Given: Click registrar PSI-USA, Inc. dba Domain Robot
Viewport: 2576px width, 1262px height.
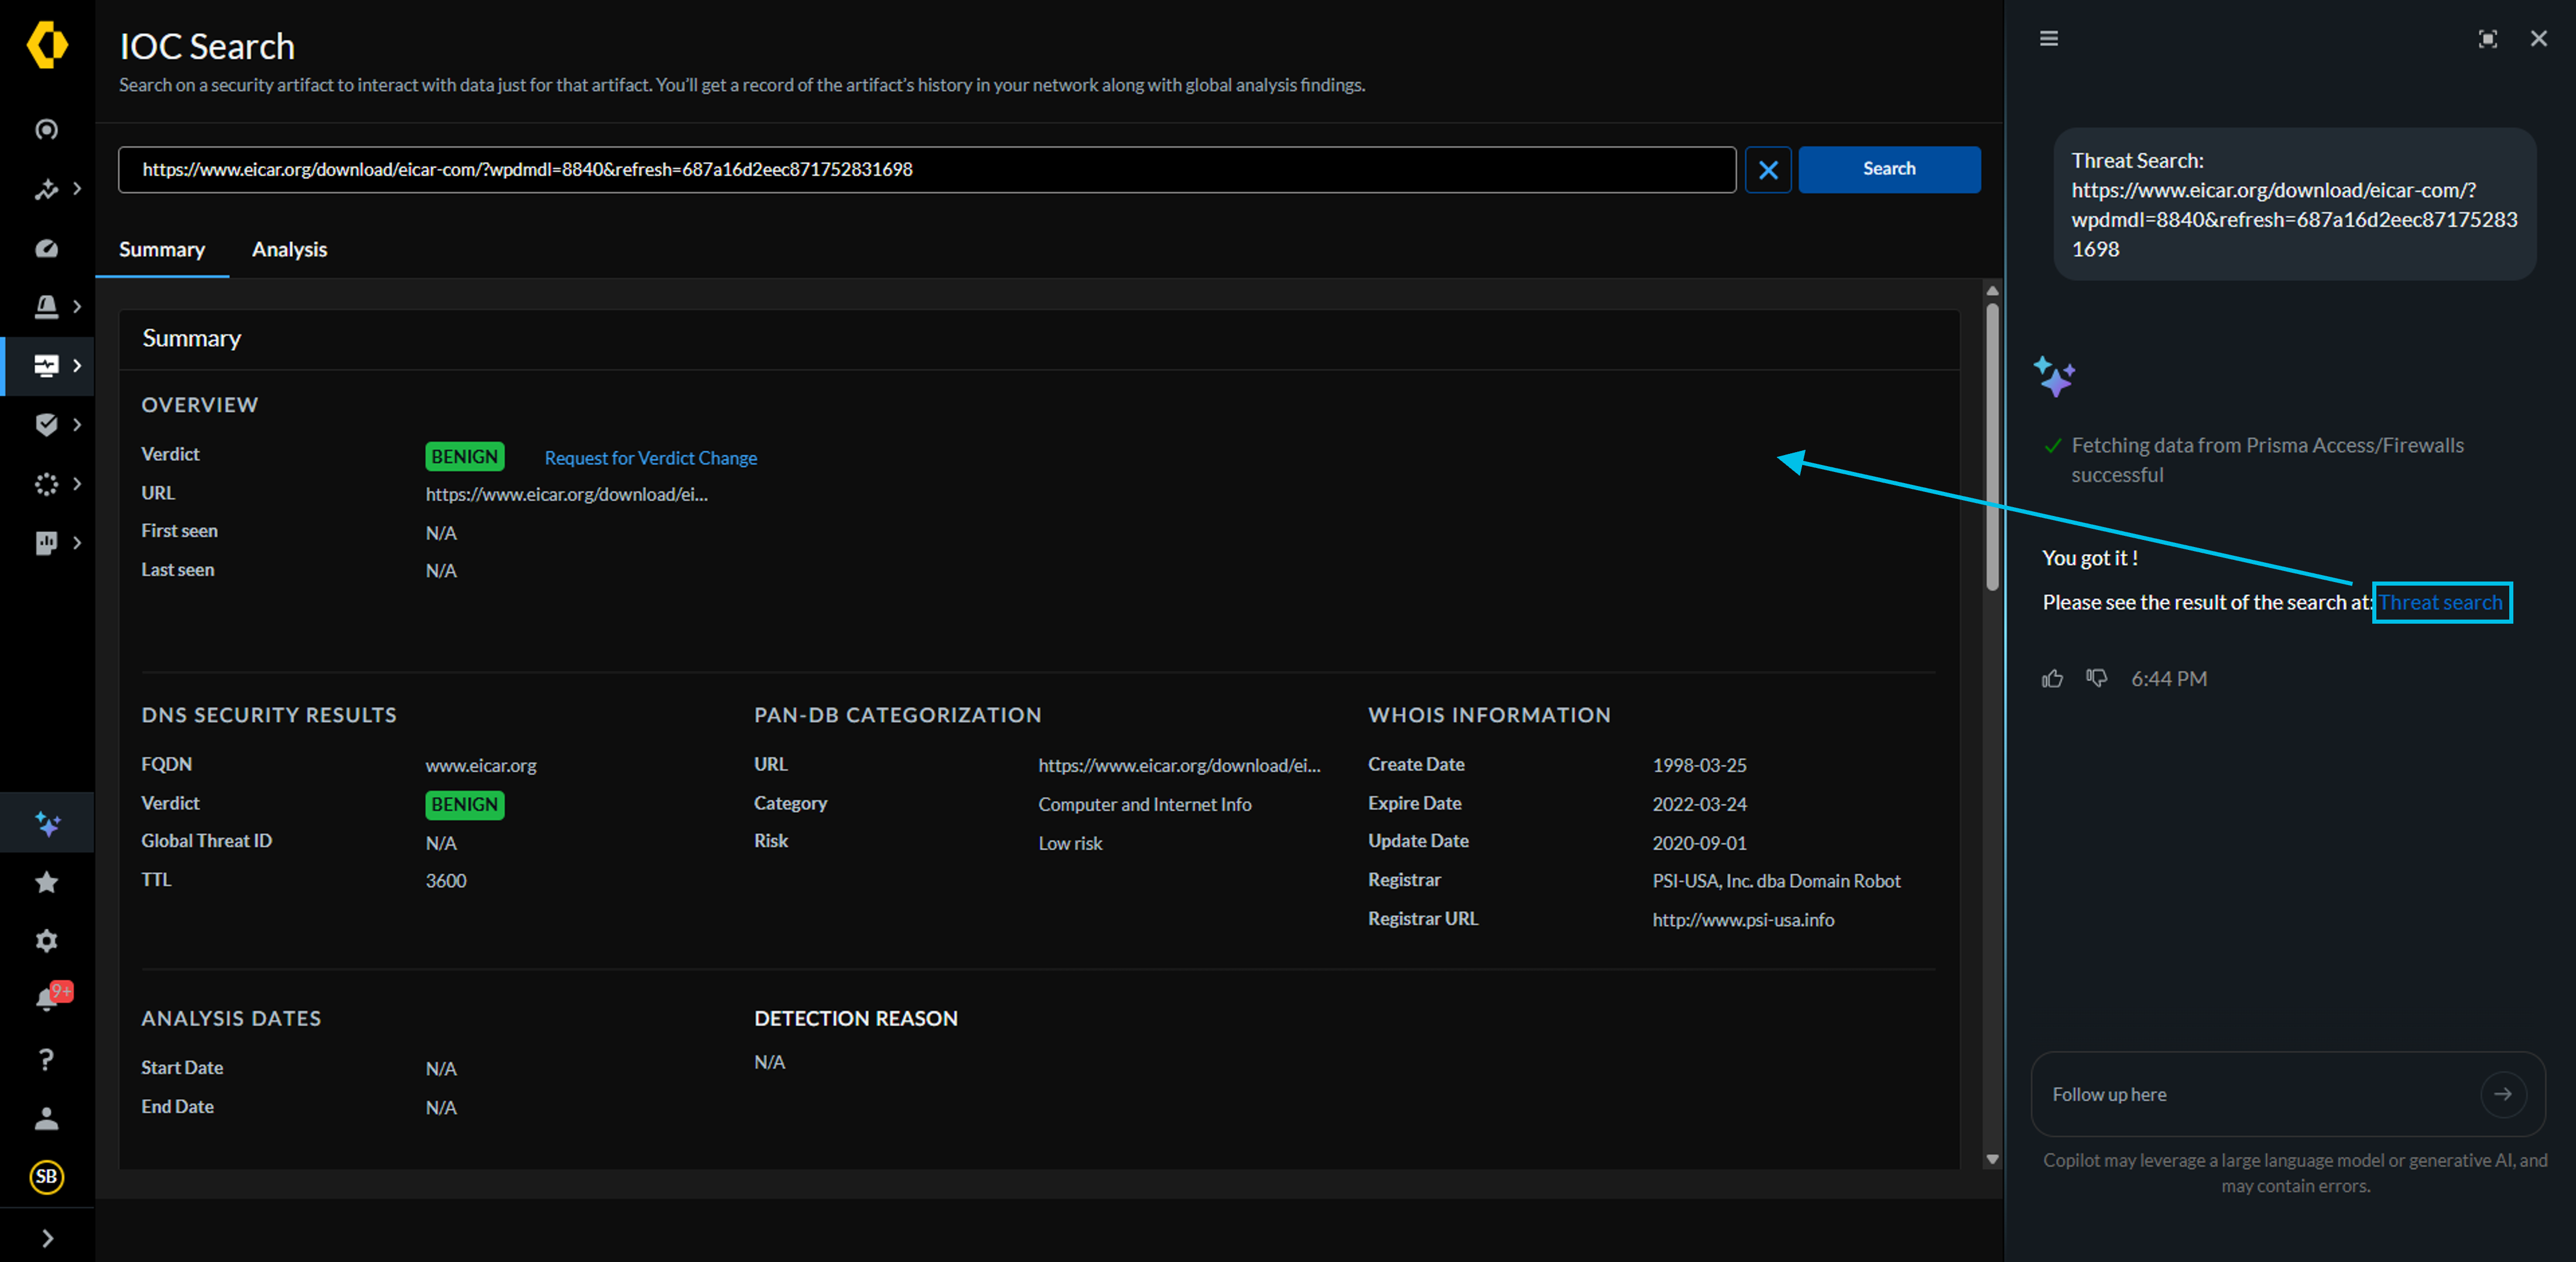Looking at the screenshot, I should click(x=1776, y=881).
